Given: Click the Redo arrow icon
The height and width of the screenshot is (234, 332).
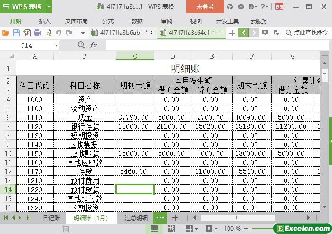Looking at the screenshot, I should point(69,33).
